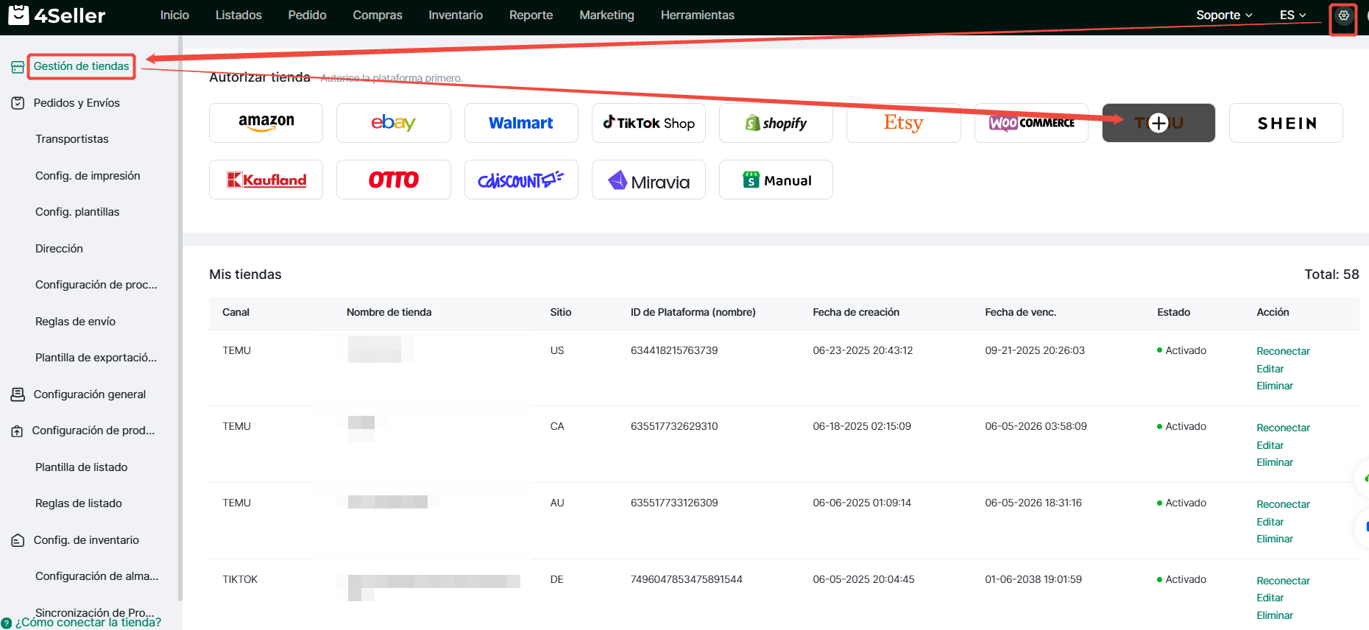Authorize a Shopify store
The width and height of the screenshot is (1369, 630).
click(x=776, y=123)
